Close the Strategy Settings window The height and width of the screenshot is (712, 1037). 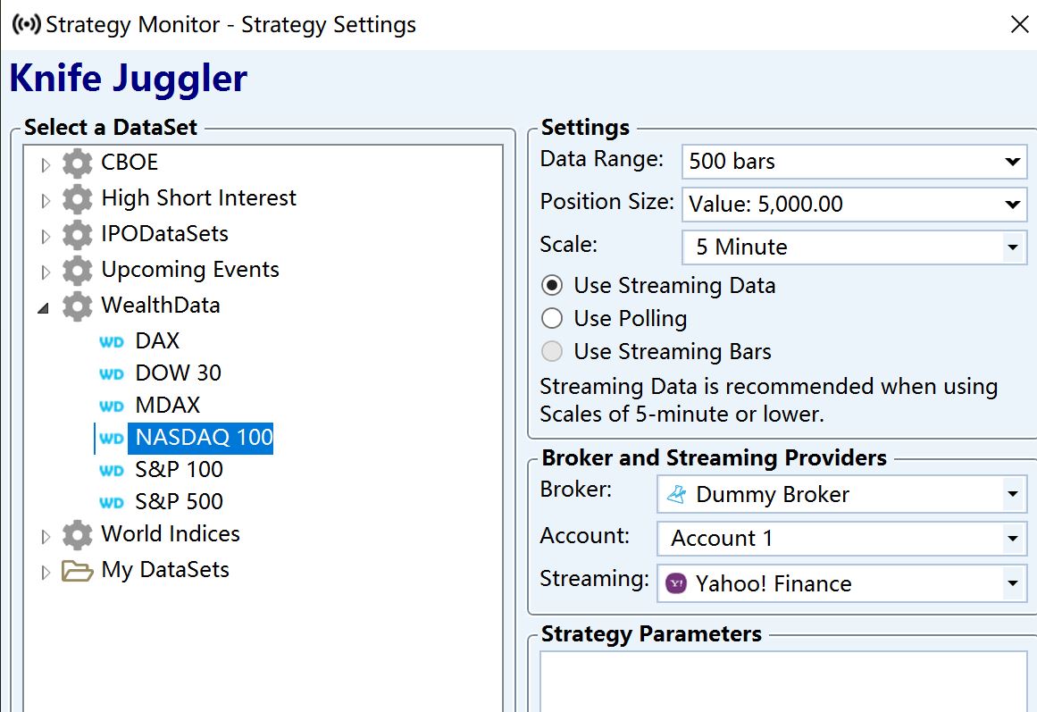[1019, 24]
